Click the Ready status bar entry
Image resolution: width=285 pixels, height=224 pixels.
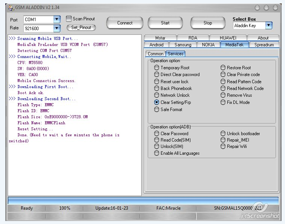[x=27, y=208]
